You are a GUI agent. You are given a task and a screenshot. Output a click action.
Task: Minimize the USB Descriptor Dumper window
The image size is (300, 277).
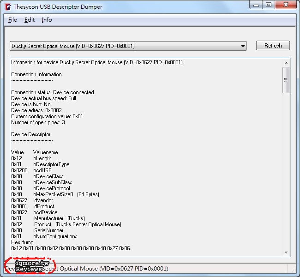point(256,5)
